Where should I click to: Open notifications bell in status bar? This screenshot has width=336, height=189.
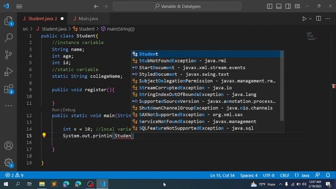click(x=328, y=175)
